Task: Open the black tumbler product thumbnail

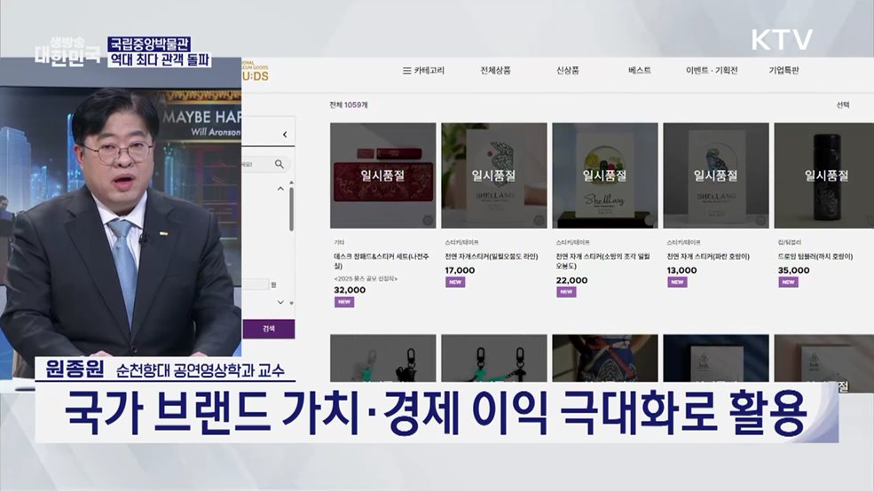Action: click(x=823, y=175)
